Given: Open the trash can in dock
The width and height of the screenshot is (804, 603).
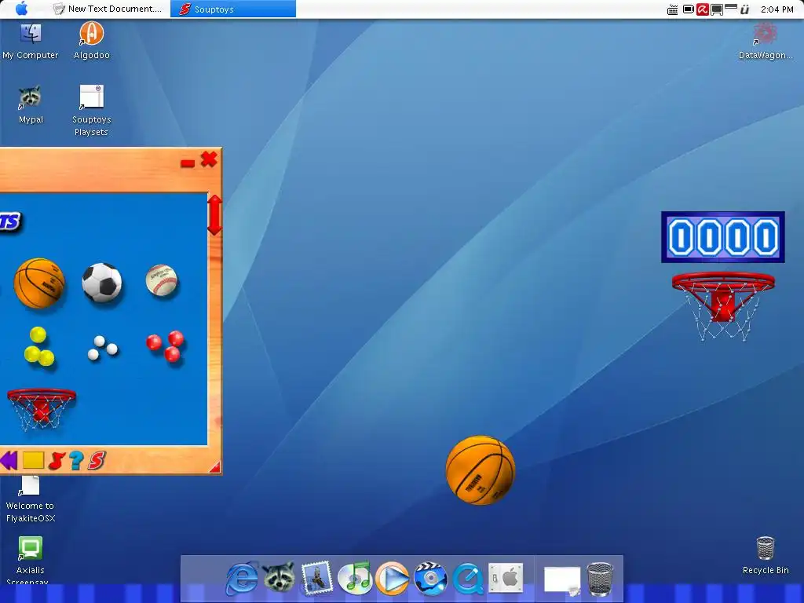Looking at the screenshot, I should coord(600,579).
